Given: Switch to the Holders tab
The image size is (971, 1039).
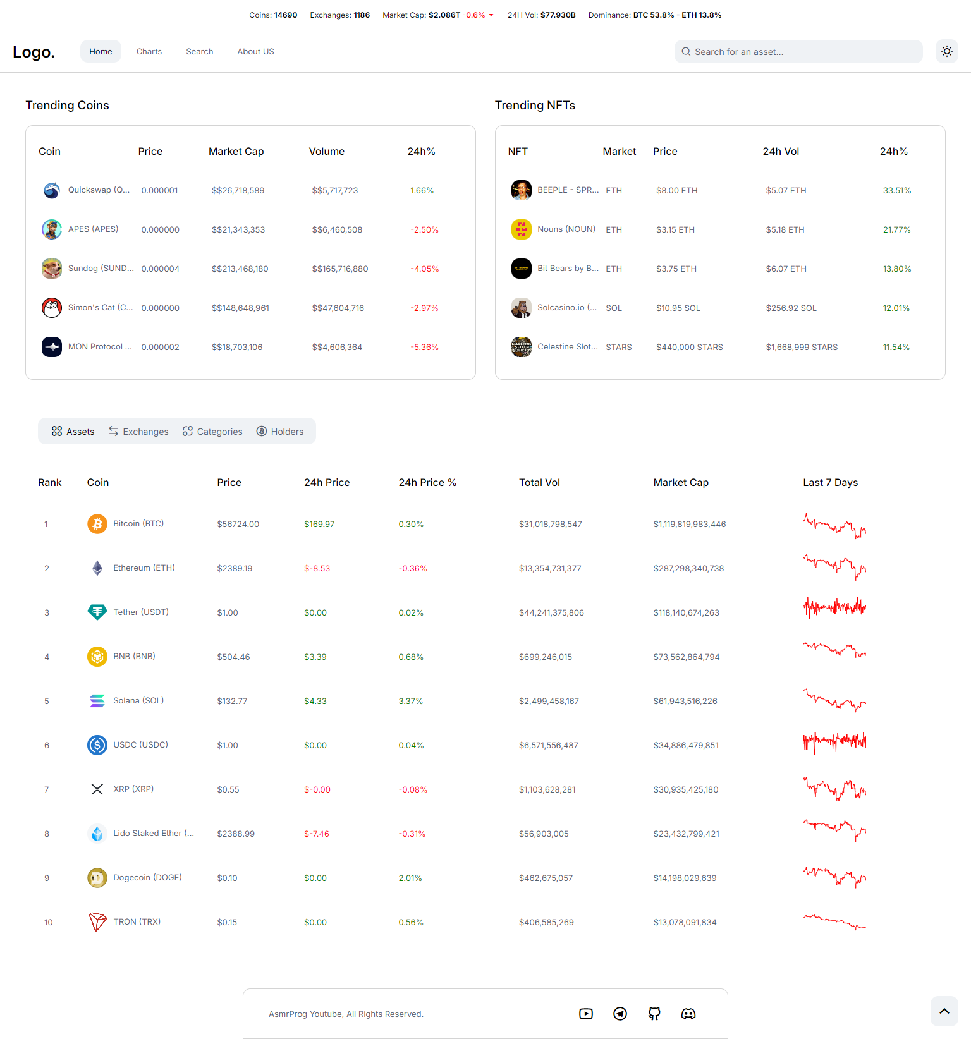Looking at the screenshot, I should (280, 432).
